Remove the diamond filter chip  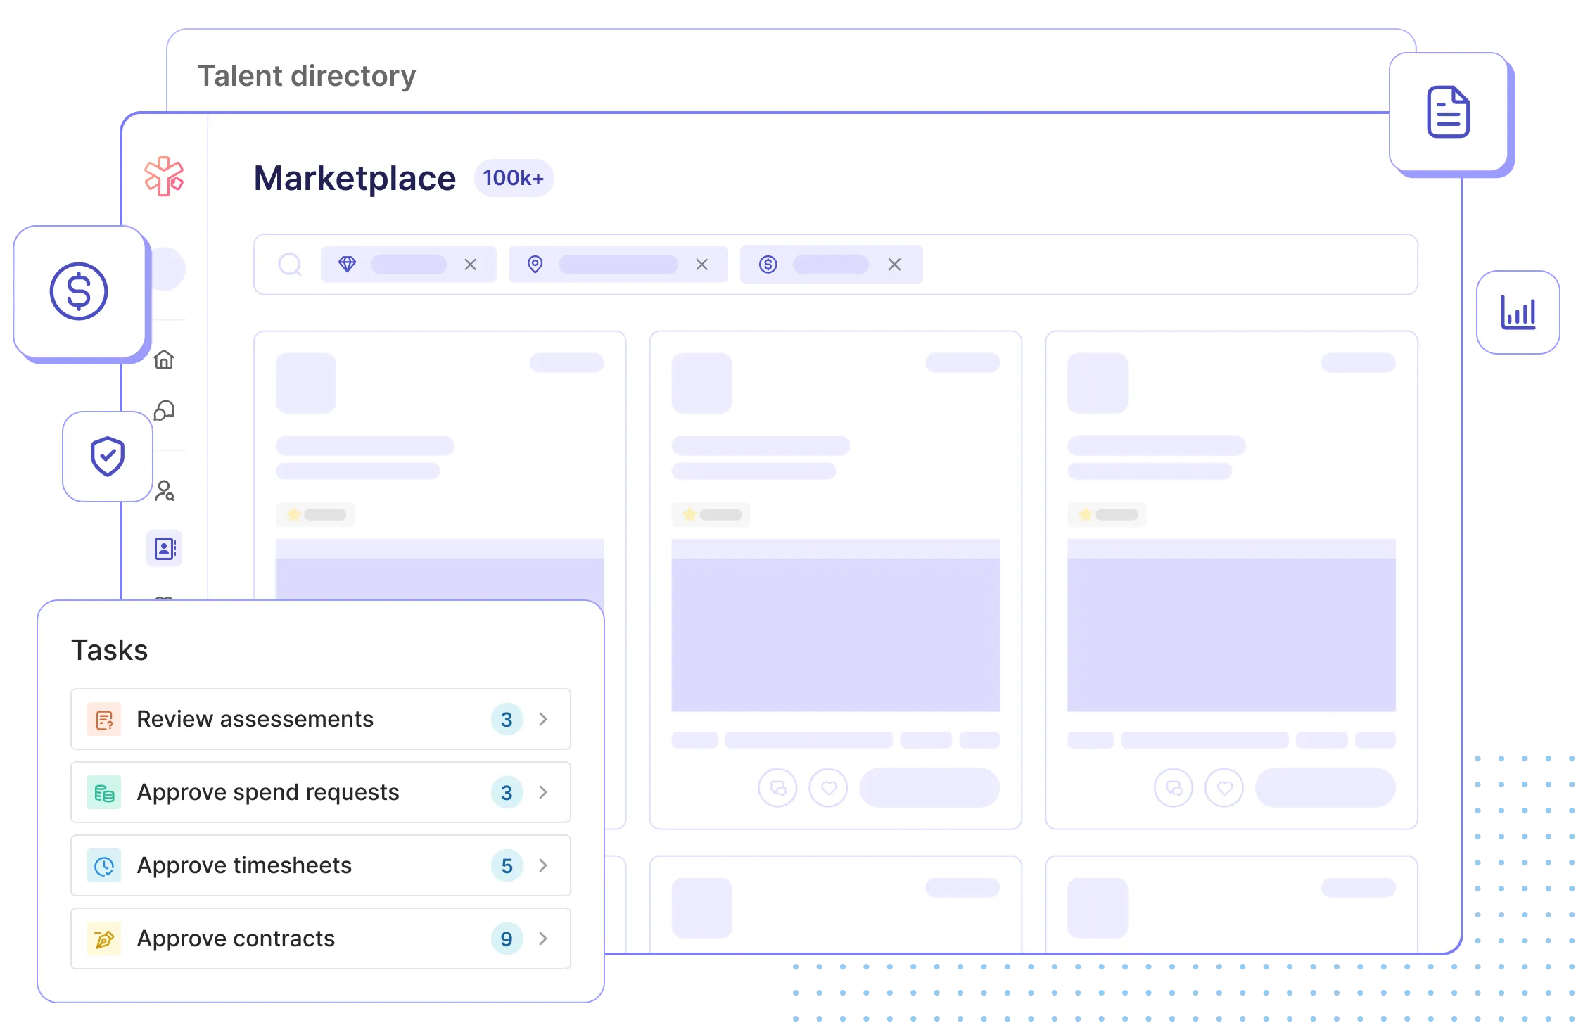point(471,265)
